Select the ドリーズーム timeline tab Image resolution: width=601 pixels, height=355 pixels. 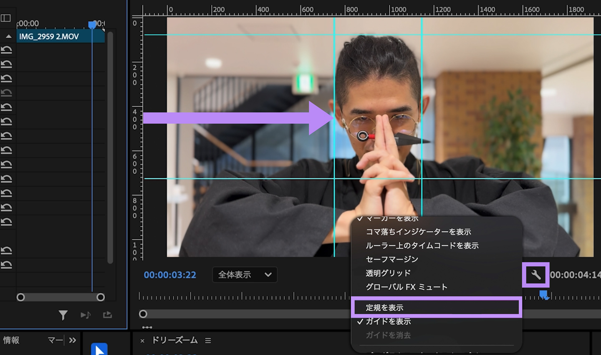point(174,340)
